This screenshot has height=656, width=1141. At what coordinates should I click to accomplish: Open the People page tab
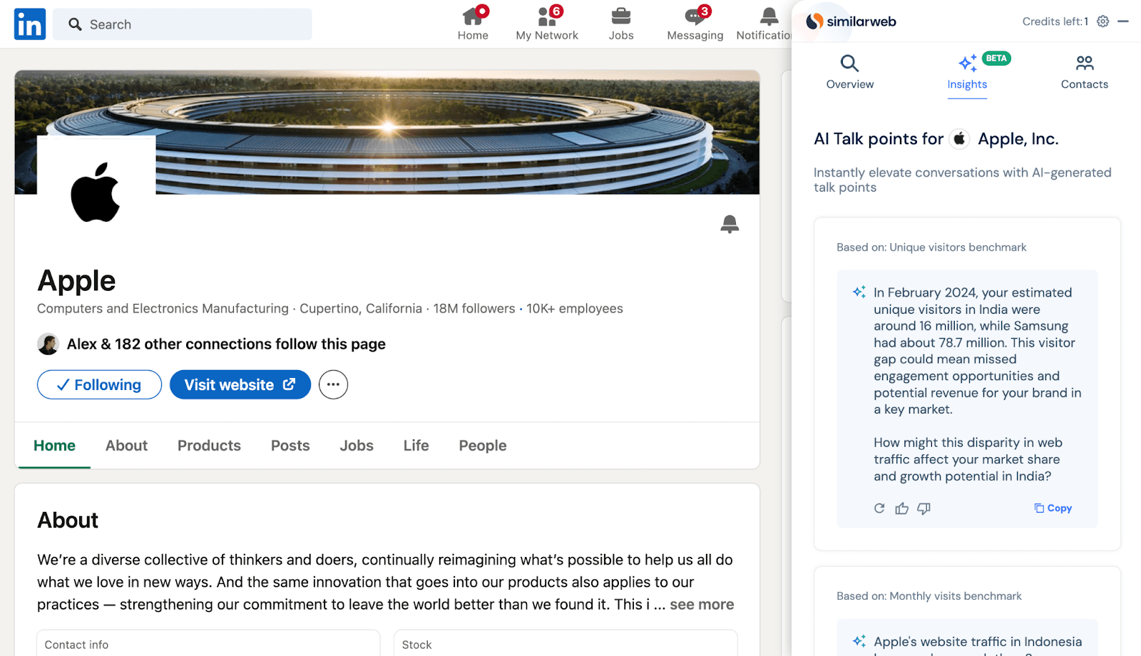(x=483, y=446)
